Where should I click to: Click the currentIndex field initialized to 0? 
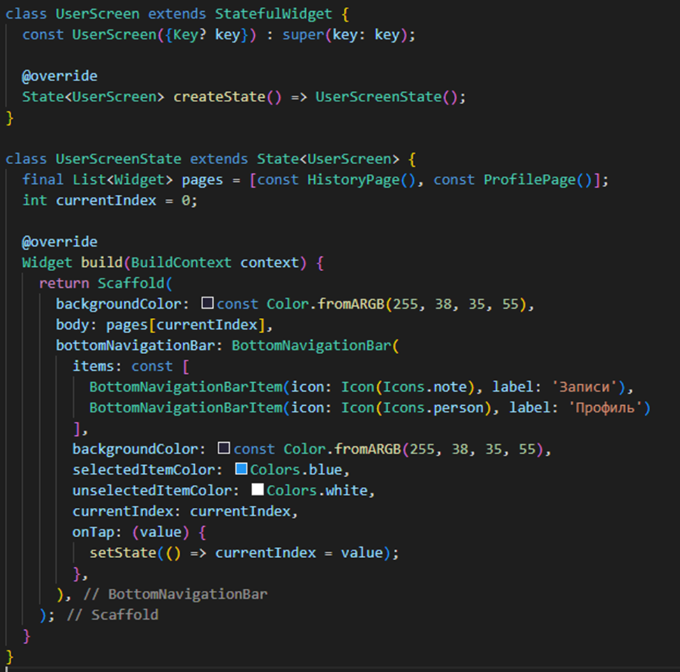[x=105, y=200]
